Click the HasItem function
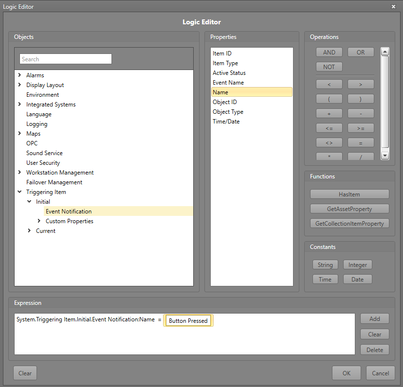This screenshot has width=403, height=387. [x=349, y=194]
